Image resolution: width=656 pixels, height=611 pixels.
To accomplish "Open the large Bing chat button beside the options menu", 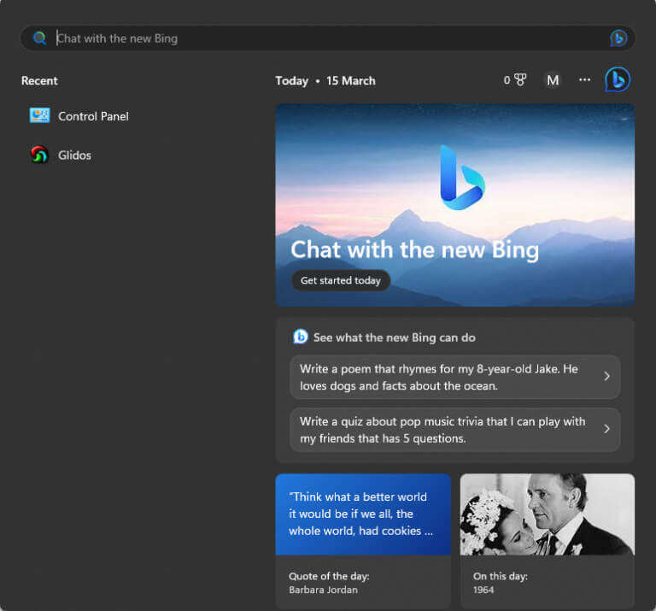I will (x=618, y=79).
